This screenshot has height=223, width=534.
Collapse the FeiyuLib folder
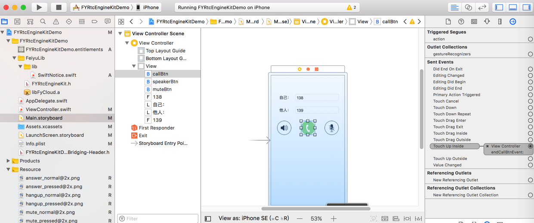14,58
